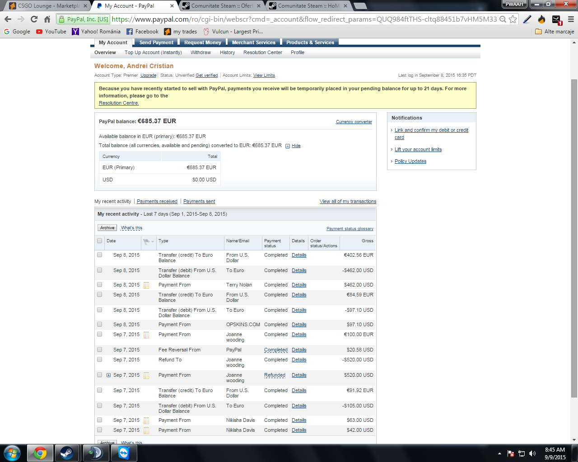Click the browser reload page icon

(34, 19)
